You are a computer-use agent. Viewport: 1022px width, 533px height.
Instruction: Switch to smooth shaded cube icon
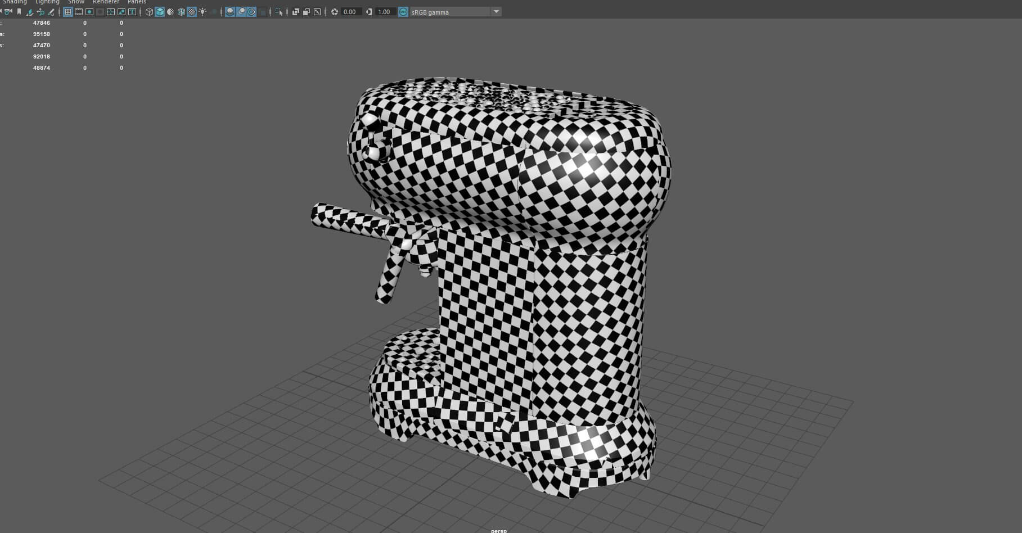pyautogui.click(x=160, y=12)
